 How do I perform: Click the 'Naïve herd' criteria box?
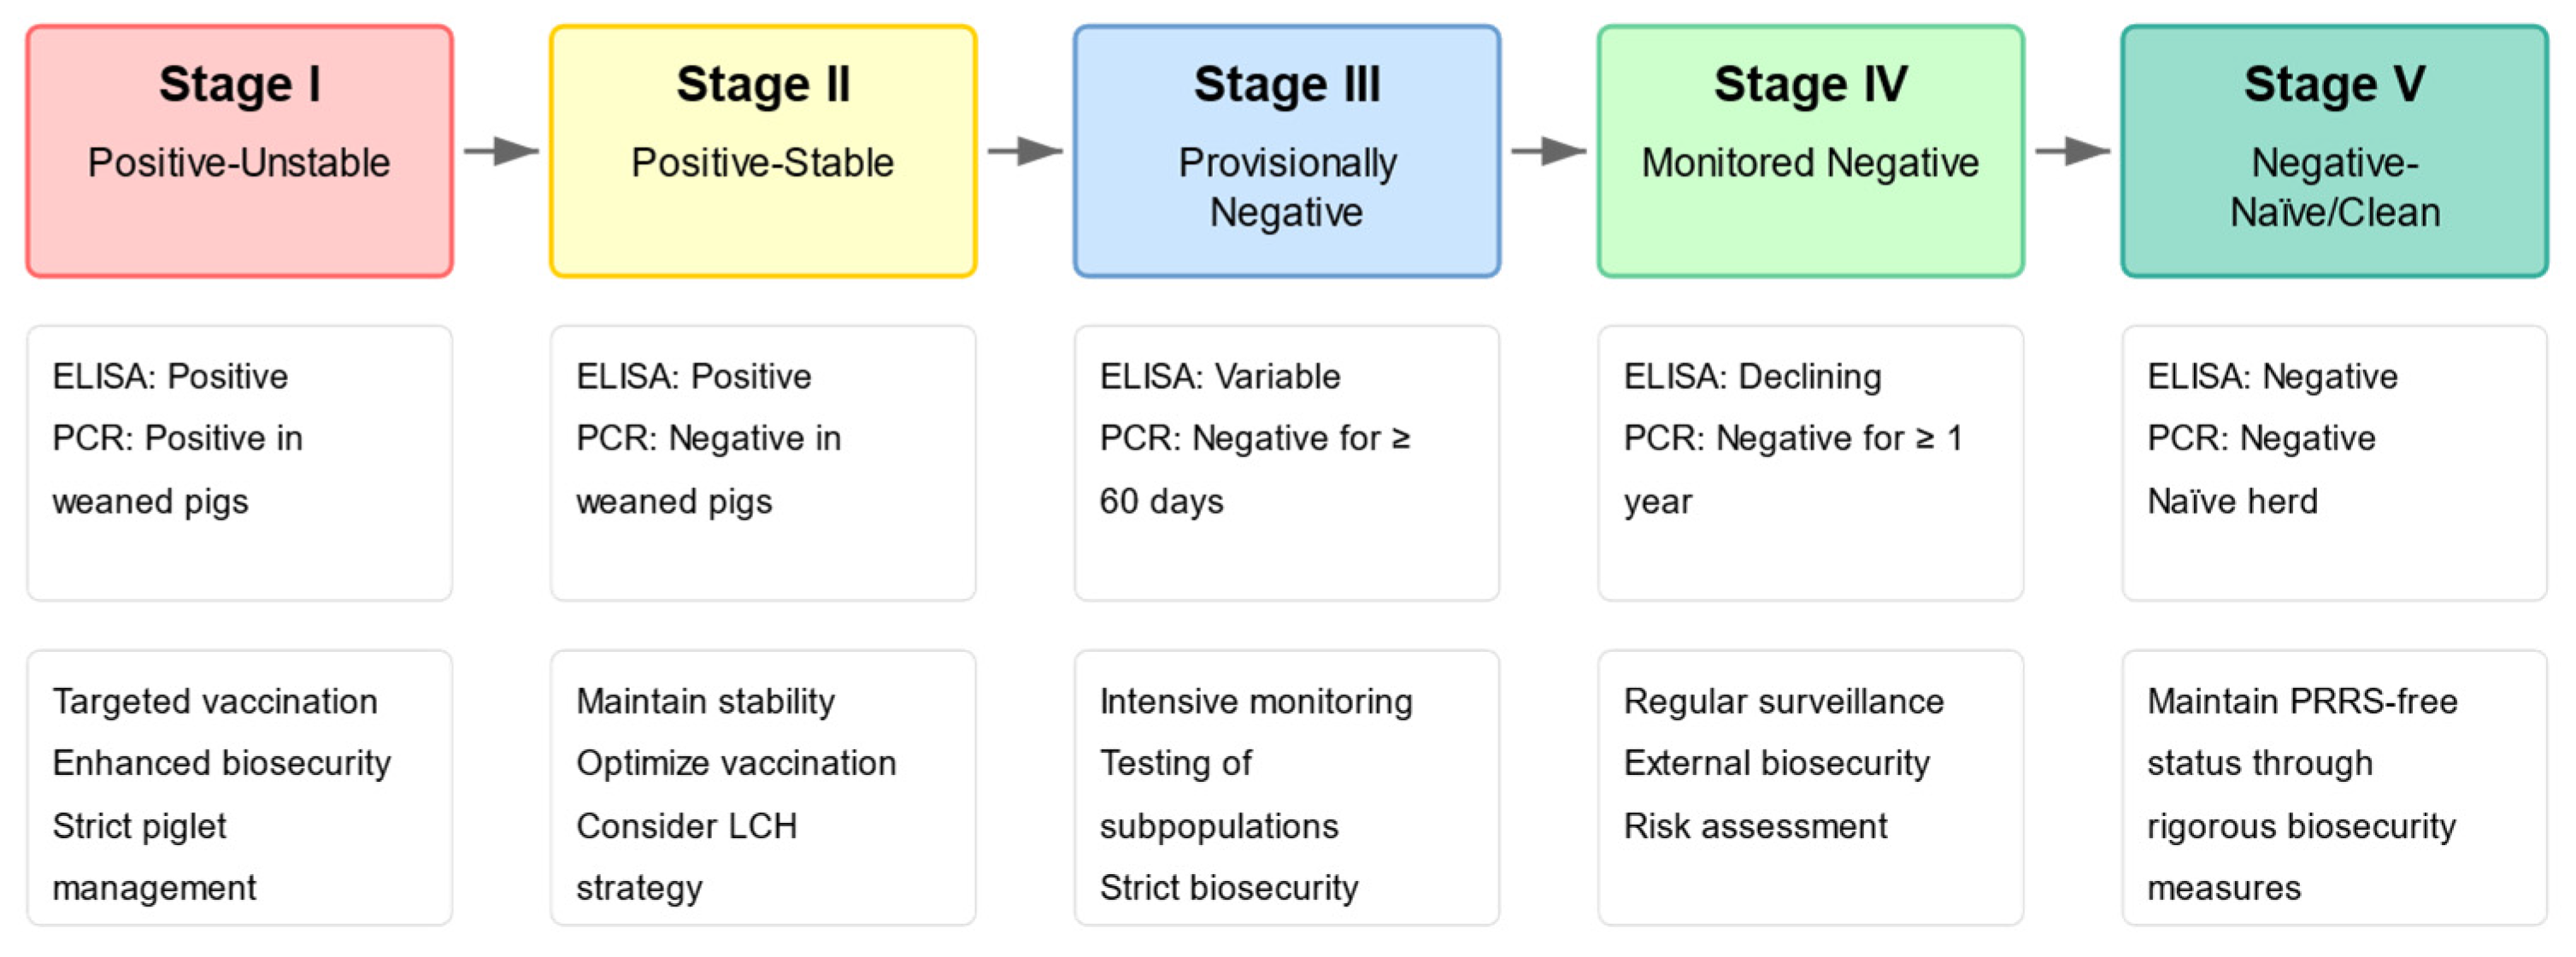(x=2334, y=462)
